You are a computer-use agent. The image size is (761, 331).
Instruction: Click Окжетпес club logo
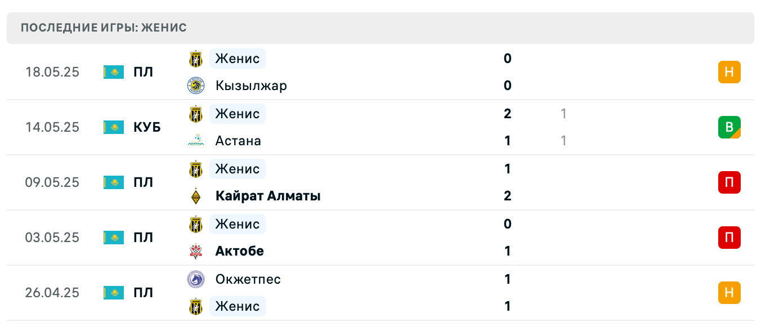tap(195, 279)
